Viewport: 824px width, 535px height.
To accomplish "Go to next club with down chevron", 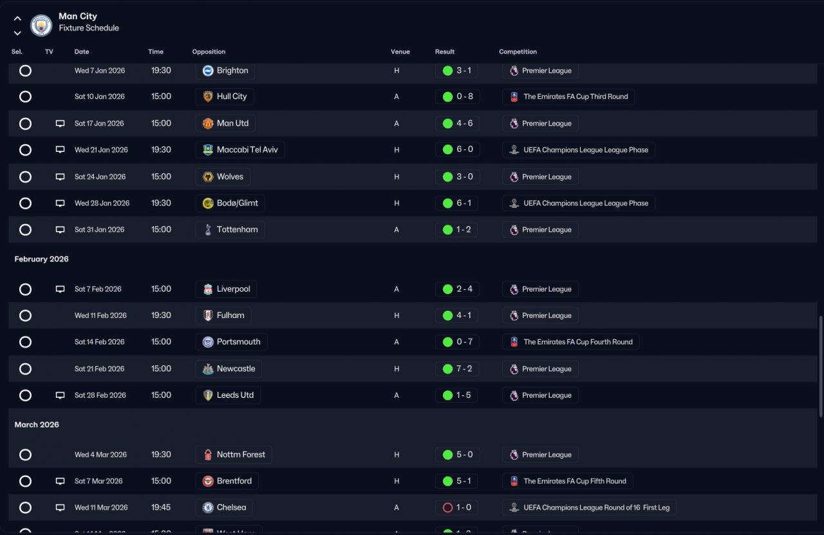I will click(x=17, y=33).
